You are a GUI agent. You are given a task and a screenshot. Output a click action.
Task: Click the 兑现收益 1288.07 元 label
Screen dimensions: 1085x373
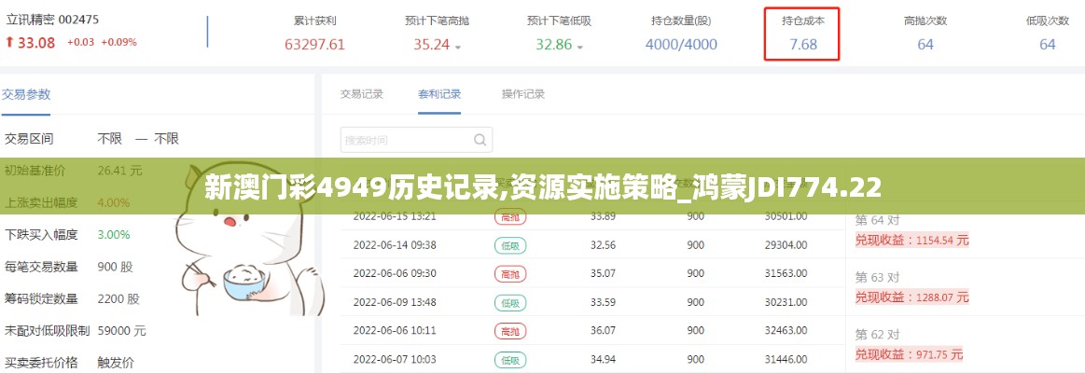[912, 297]
